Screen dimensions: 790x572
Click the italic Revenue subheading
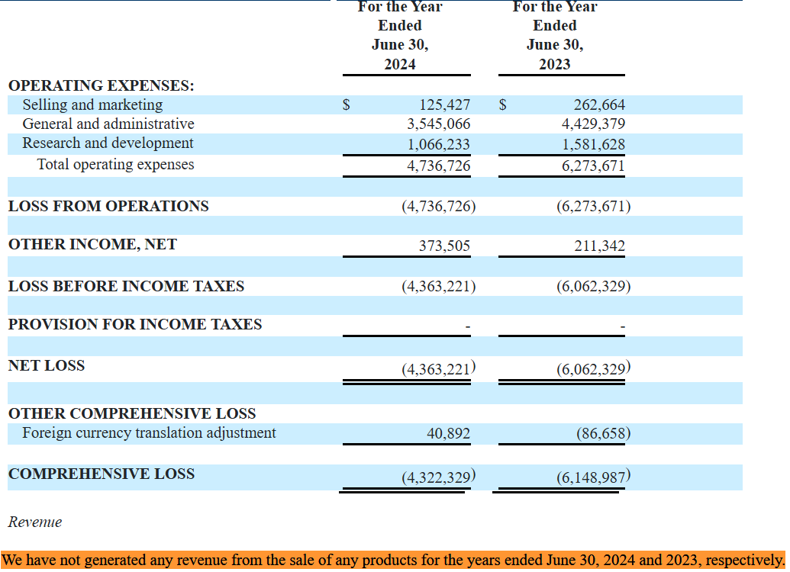point(35,522)
